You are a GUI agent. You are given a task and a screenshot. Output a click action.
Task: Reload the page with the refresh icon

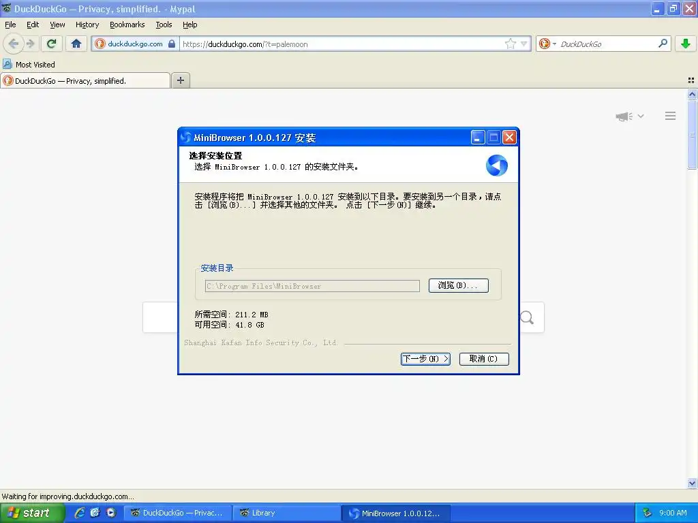pyautogui.click(x=51, y=44)
